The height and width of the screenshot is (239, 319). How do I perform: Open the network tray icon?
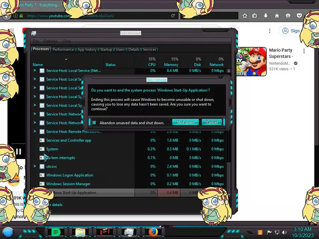pos(277,232)
